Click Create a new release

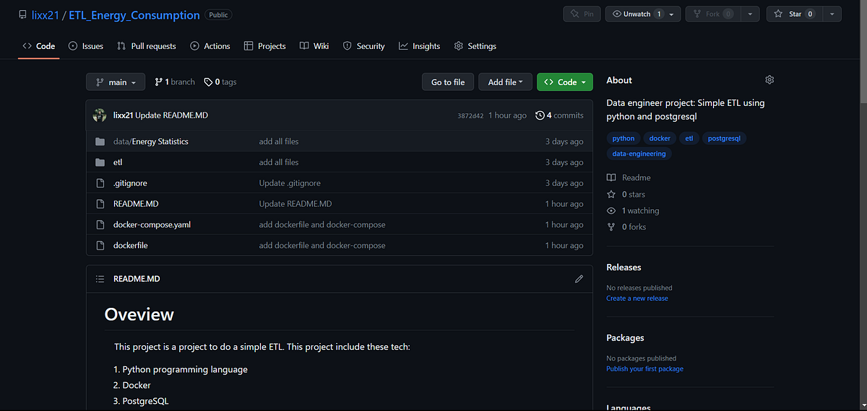tap(637, 299)
